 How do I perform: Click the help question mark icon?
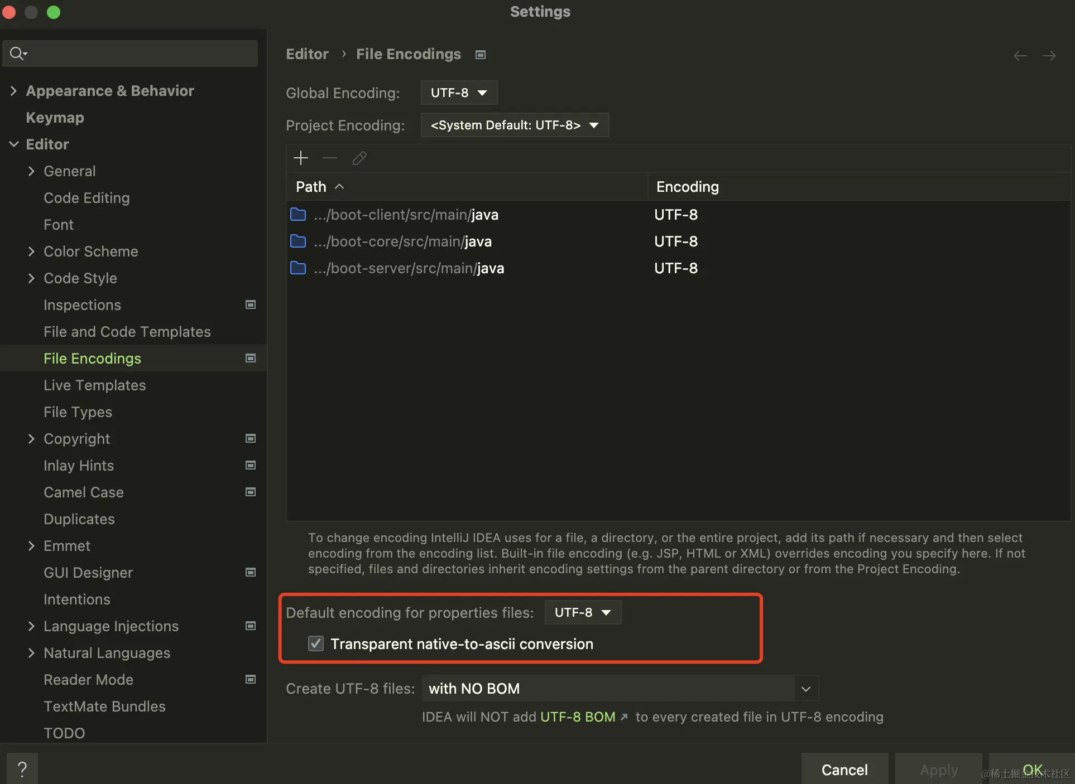coord(22,769)
